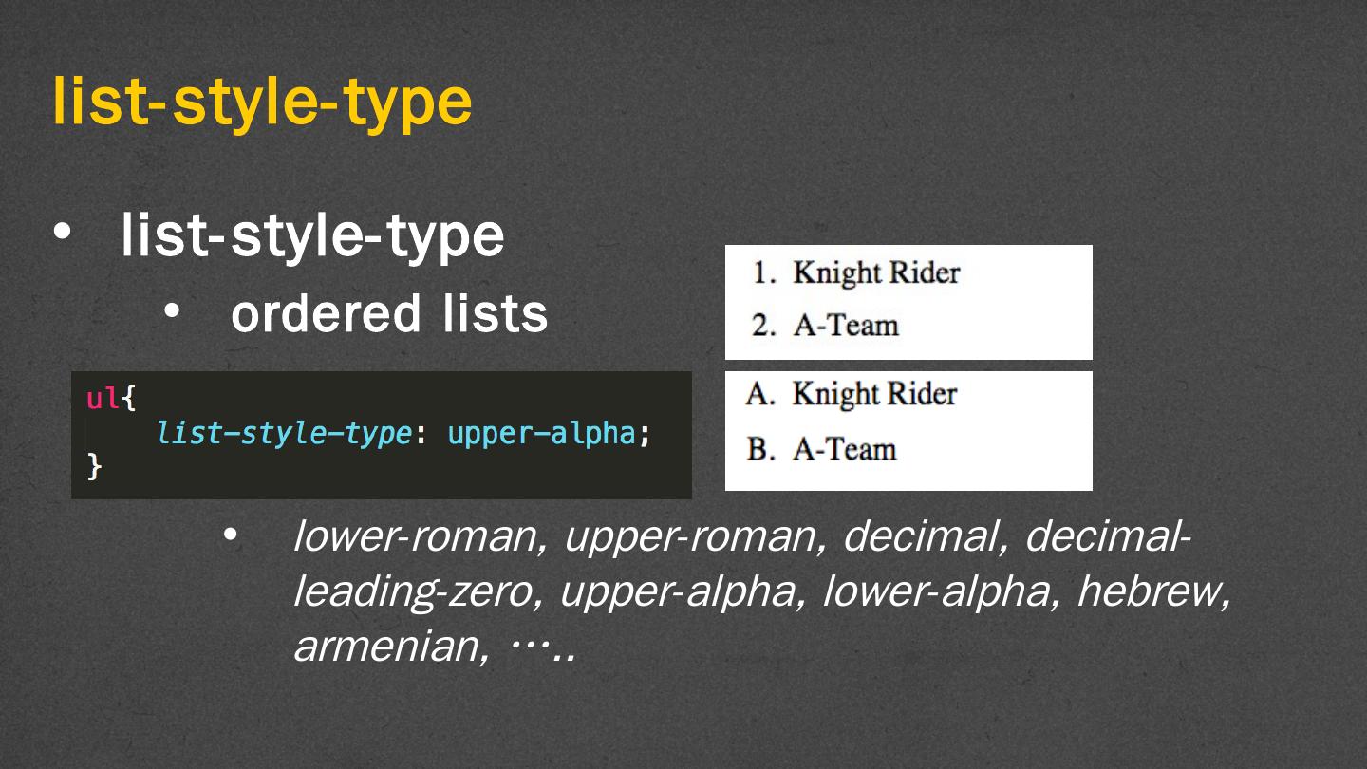Select the 'ordered lists' sub-bullet text
The height and width of the screenshot is (769, 1367).
(x=389, y=313)
